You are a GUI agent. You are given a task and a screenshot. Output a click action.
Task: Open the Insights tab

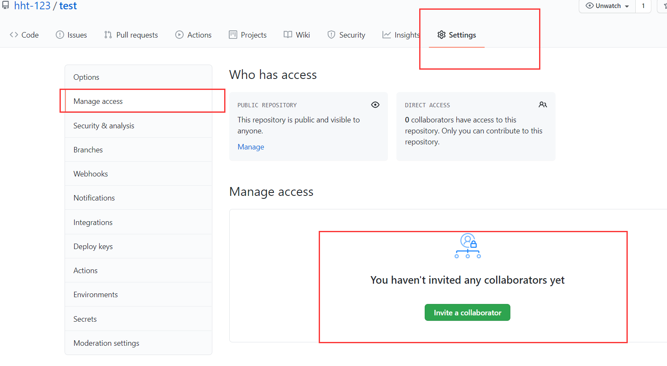(401, 35)
